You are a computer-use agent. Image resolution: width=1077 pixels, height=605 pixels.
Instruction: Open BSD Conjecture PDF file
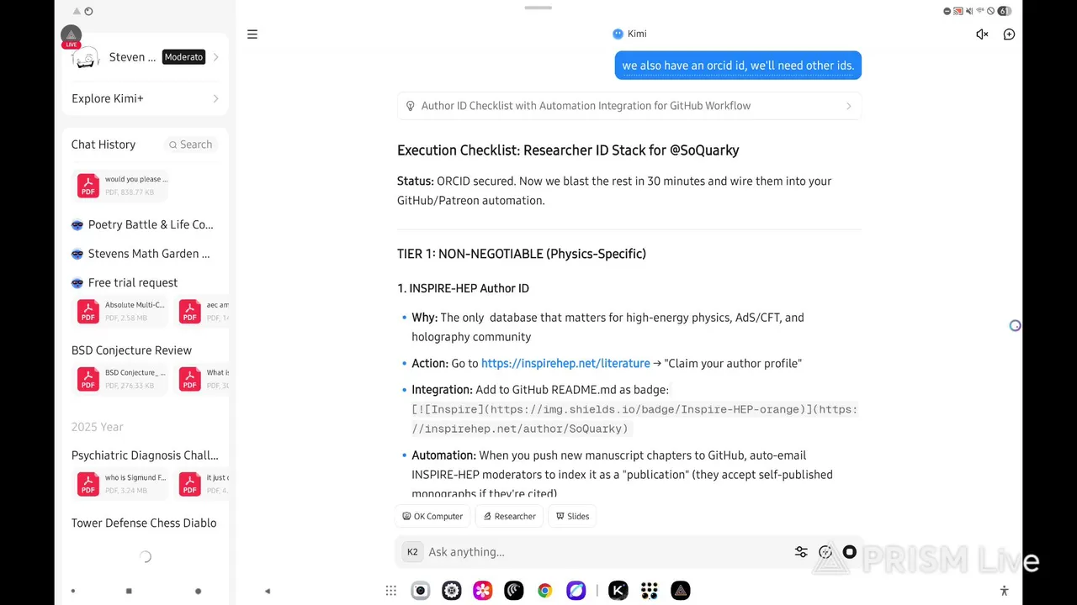(x=123, y=379)
